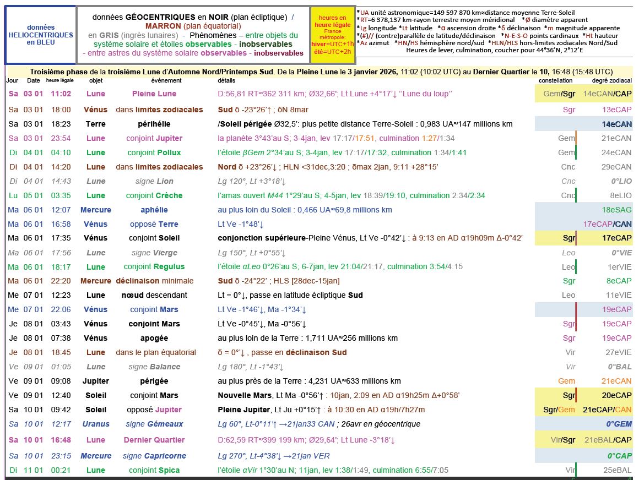This screenshot has height=480, width=639.
Task: Click 'conjoint Crèche' event entry
Action: click(154, 195)
